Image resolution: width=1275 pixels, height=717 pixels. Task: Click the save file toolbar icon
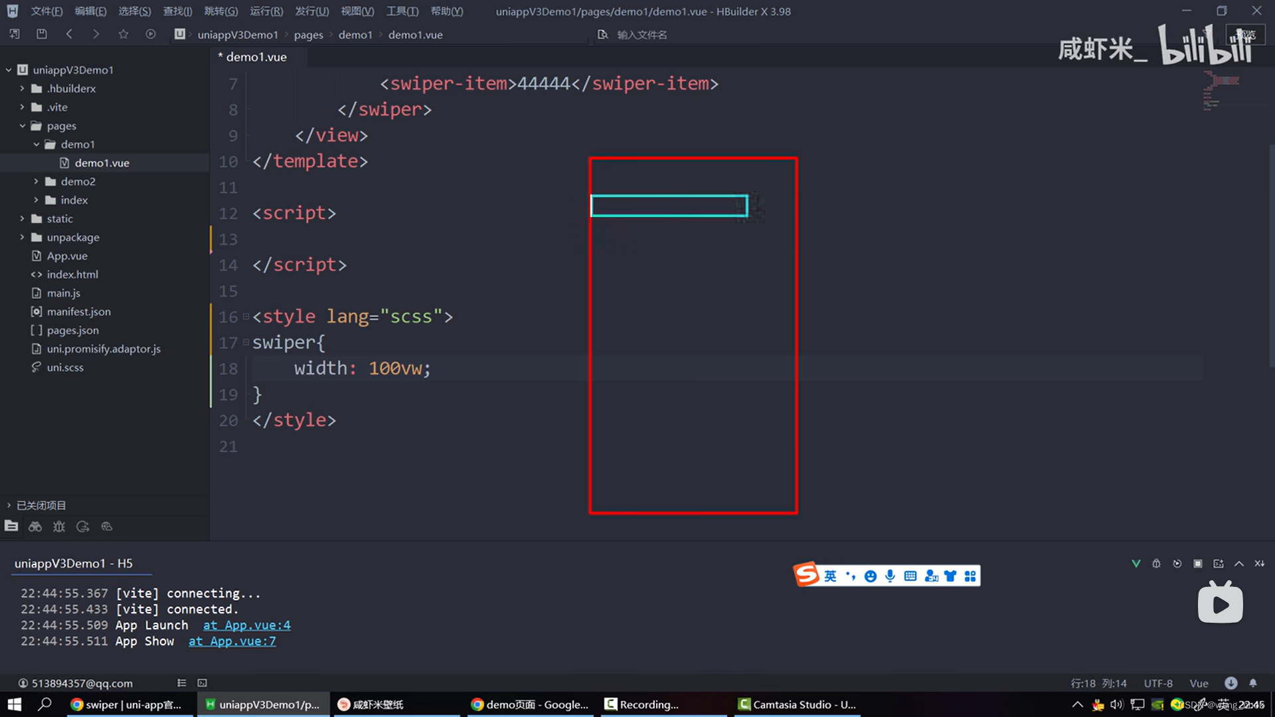point(42,34)
